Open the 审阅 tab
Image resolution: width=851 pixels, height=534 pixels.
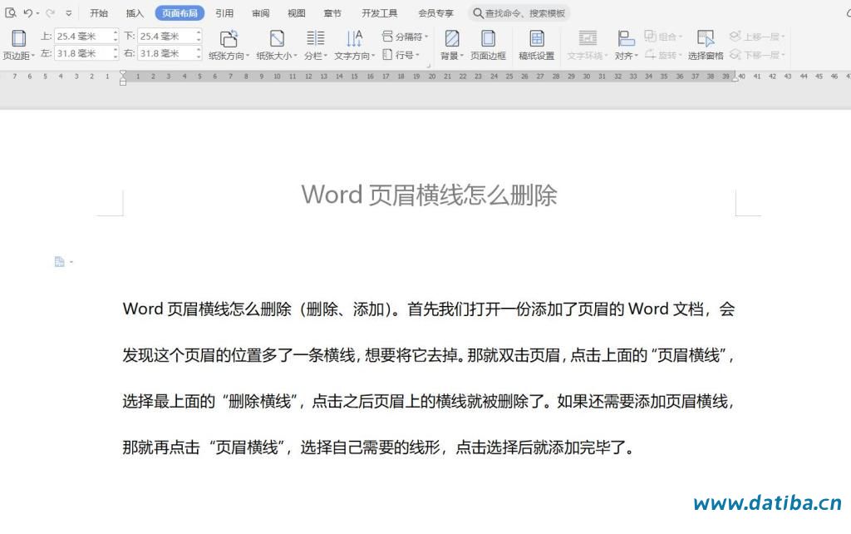pos(260,13)
